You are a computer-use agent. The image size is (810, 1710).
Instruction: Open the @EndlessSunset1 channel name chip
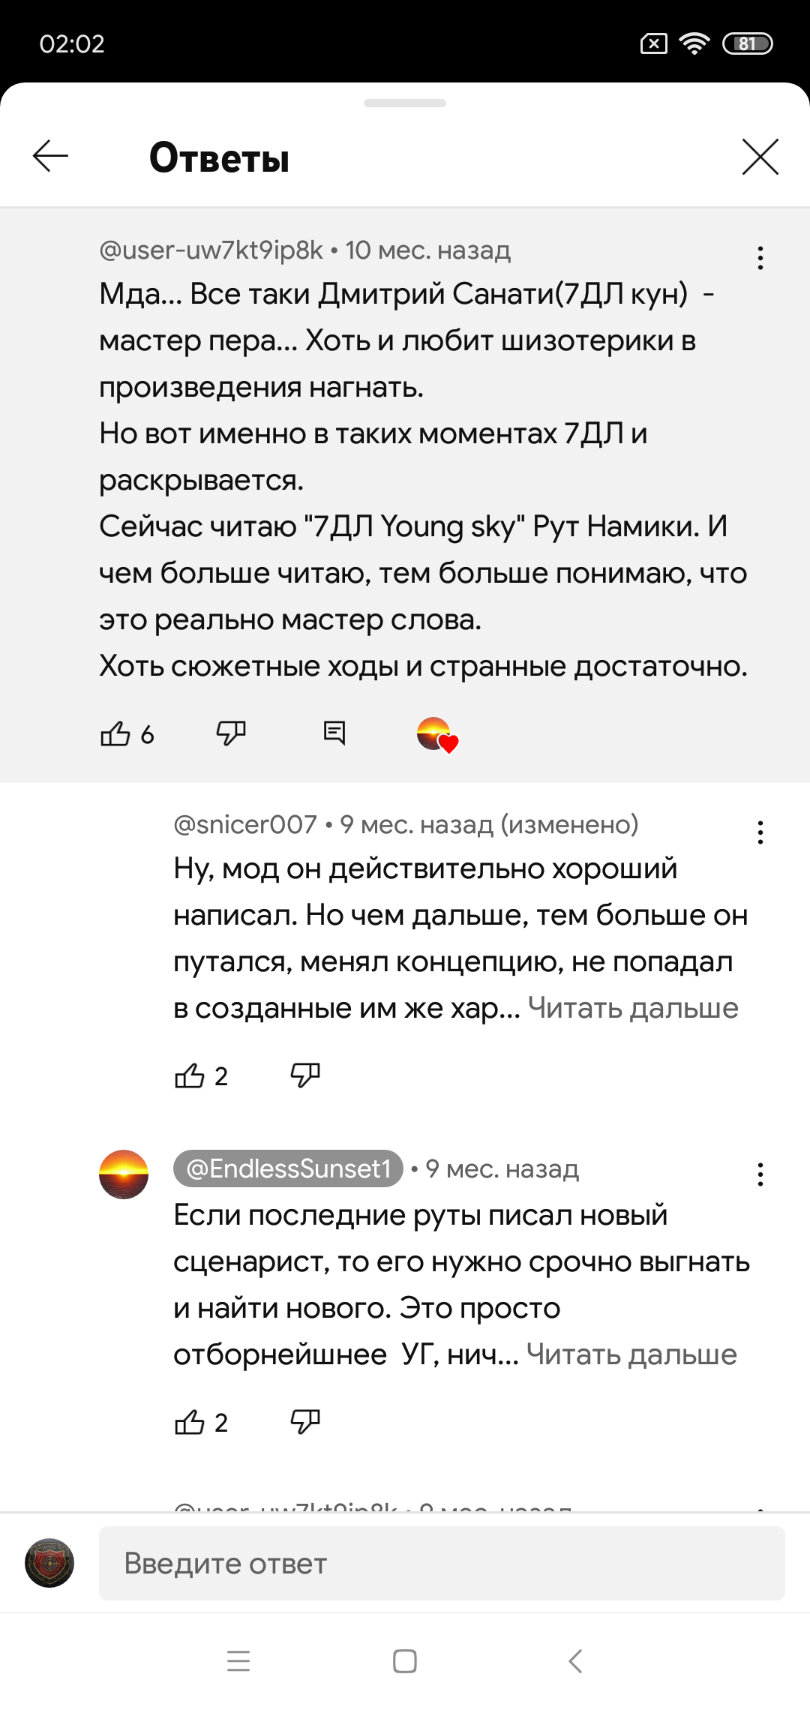coord(288,1168)
